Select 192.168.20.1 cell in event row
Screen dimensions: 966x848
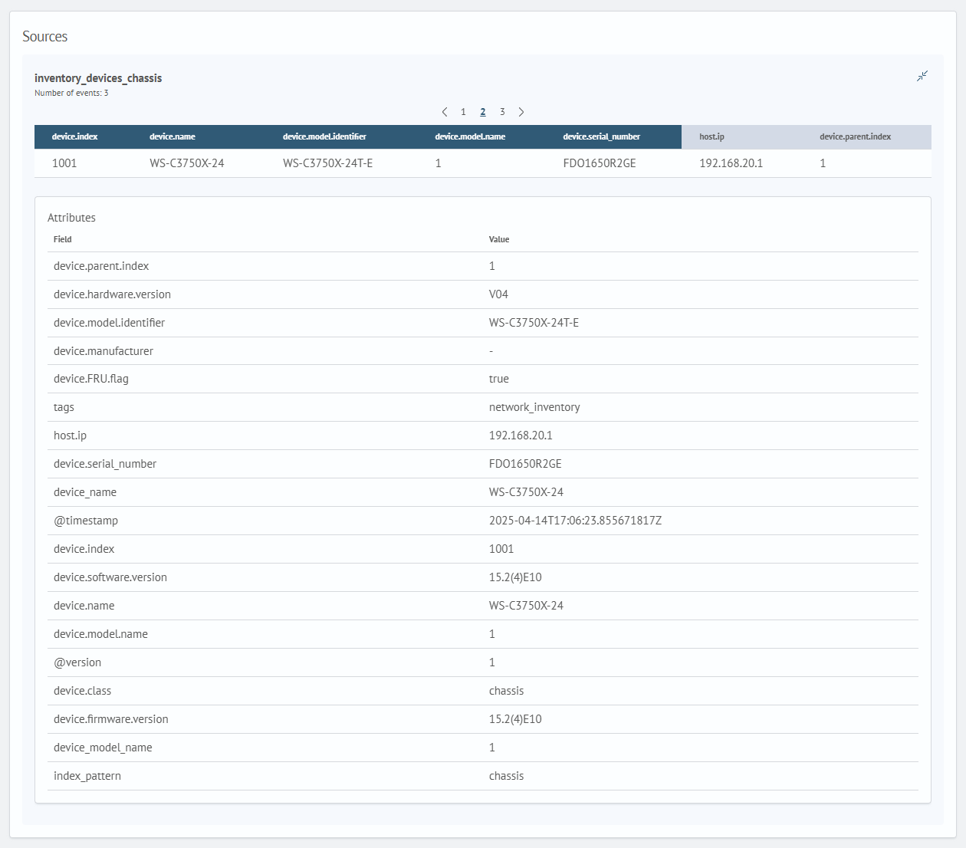coord(731,163)
